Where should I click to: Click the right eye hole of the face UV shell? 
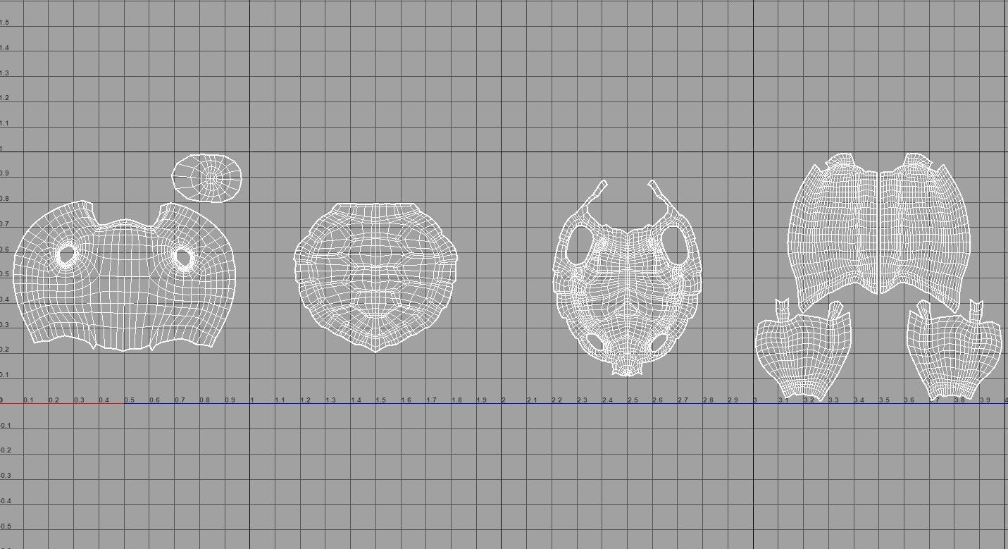(182, 257)
